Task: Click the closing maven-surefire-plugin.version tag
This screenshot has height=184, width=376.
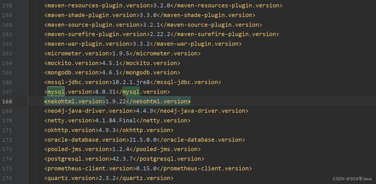Action: point(225,34)
